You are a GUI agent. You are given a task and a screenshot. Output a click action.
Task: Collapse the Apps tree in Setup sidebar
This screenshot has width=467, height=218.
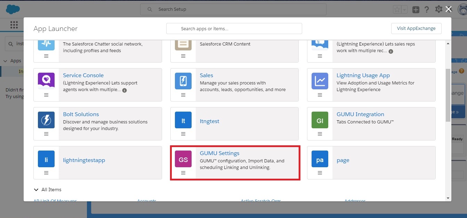[x=5, y=61]
